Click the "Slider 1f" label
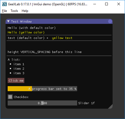 click(86, 103)
